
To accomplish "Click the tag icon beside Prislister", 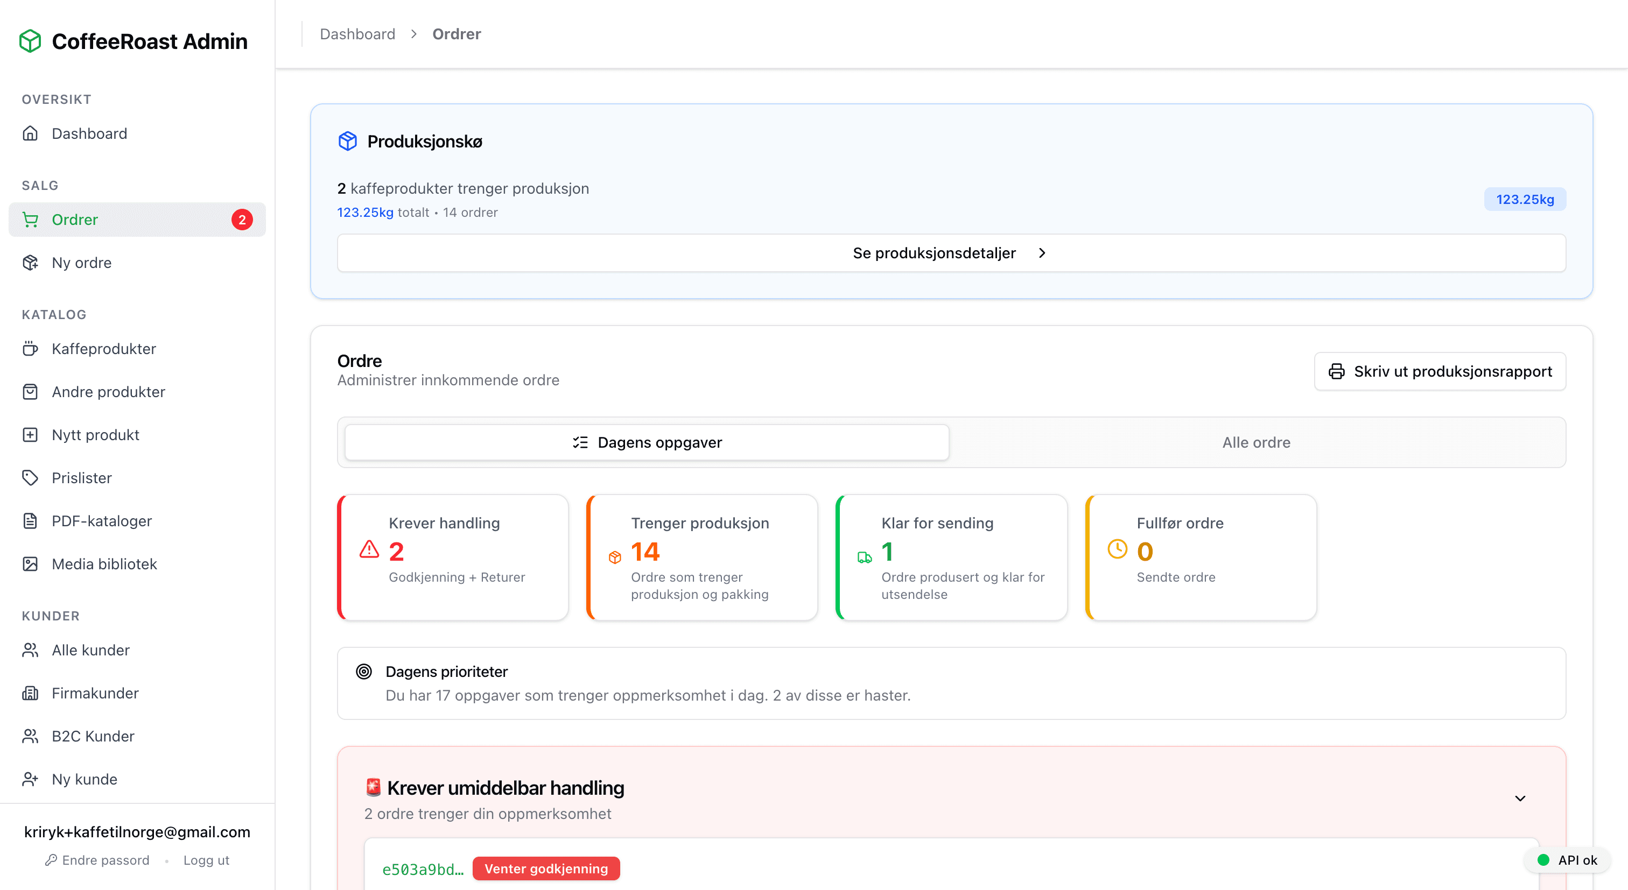I will (30, 477).
